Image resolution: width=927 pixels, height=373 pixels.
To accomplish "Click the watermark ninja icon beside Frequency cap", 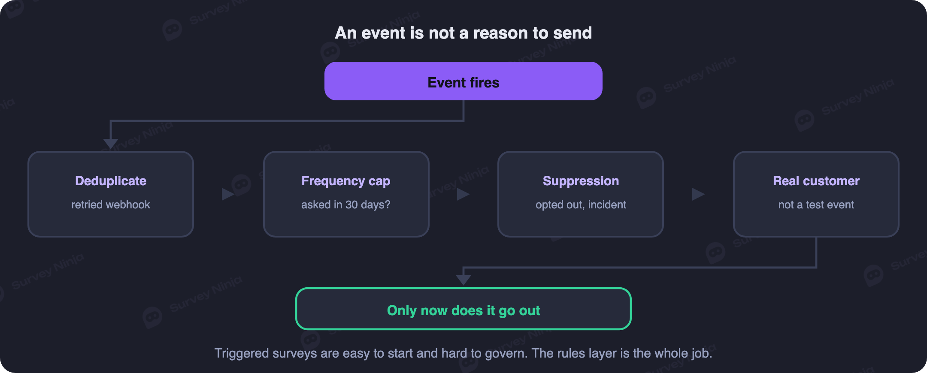I will pyautogui.click(x=241, y=185).
